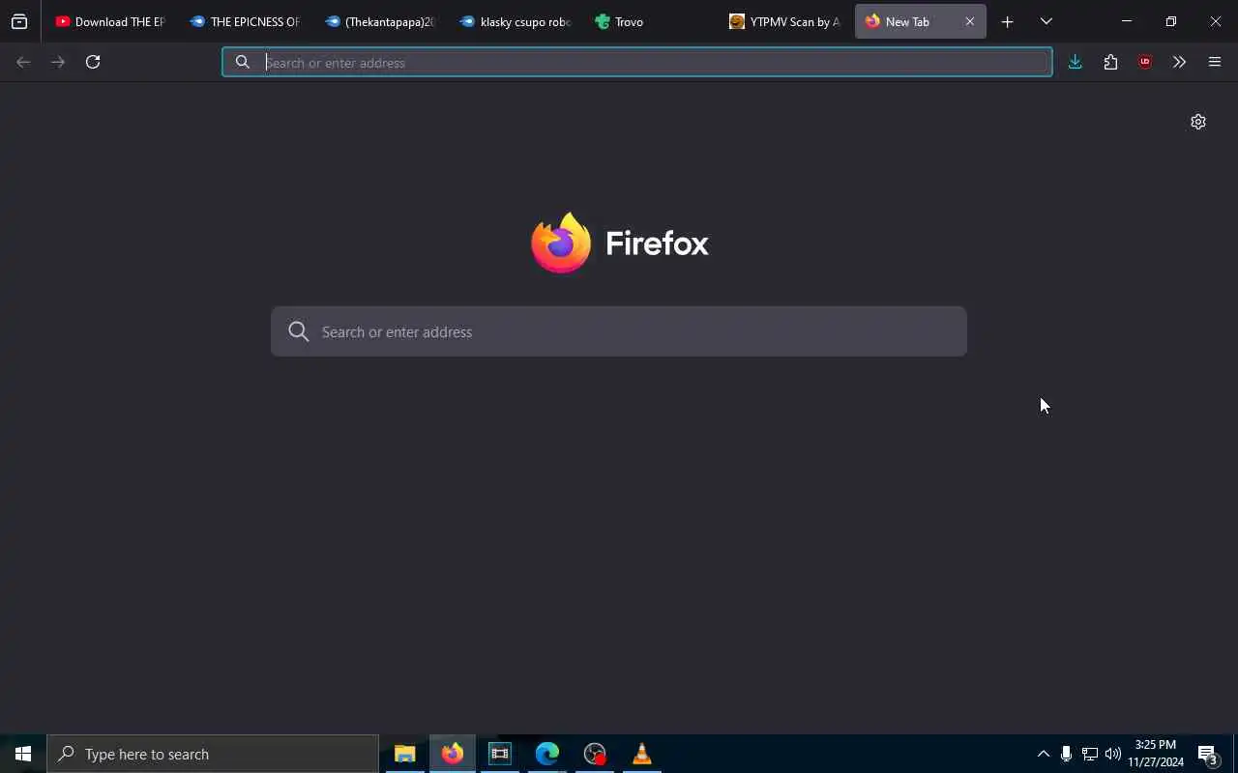1238x773 pixels.
Task: Click the magnifier icon in the address bar
Action: (x=243, y=62)
